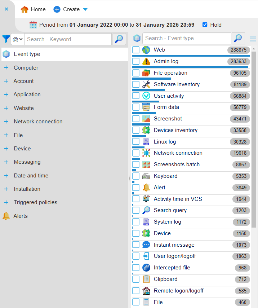
Task: Open the @ search mode dropdown
Action: 18,39
